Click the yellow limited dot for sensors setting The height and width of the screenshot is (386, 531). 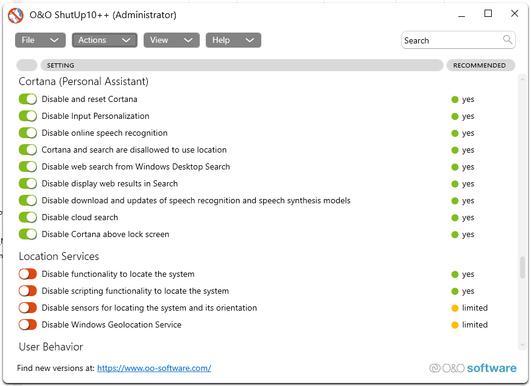pos(455,308)
